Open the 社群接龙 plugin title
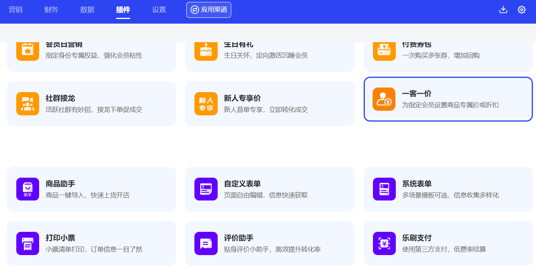This screenshot has height=269, width=536. (60, 98)
